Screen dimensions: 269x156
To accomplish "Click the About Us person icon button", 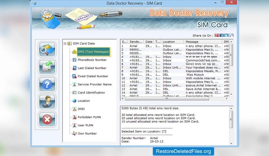I will [47, 102].
